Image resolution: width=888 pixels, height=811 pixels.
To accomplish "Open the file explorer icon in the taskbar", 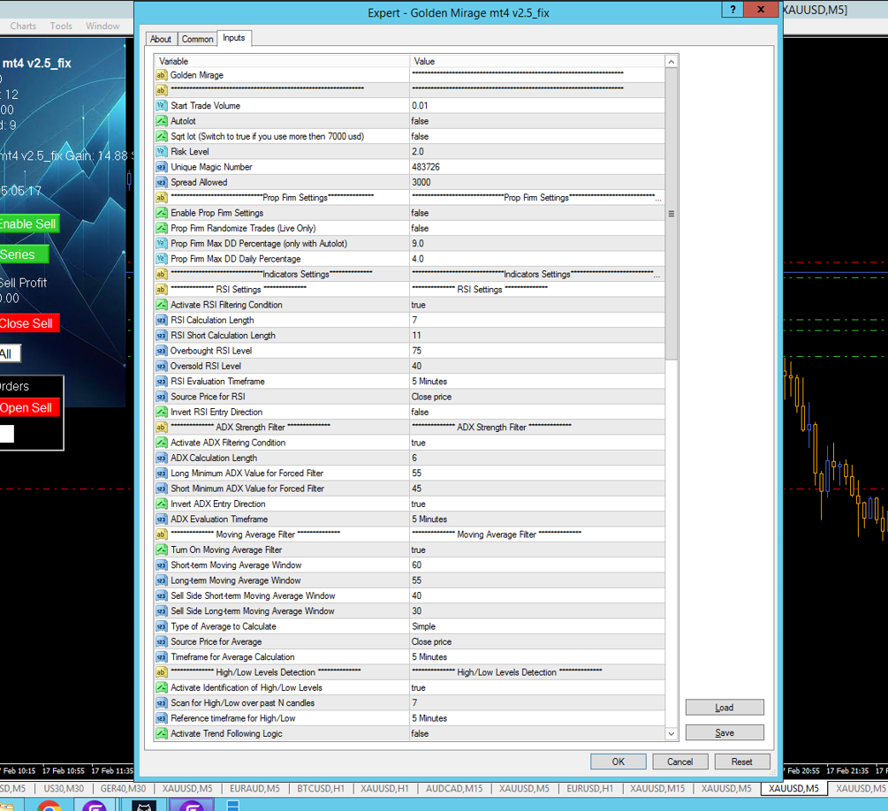I will coord(7,806).
